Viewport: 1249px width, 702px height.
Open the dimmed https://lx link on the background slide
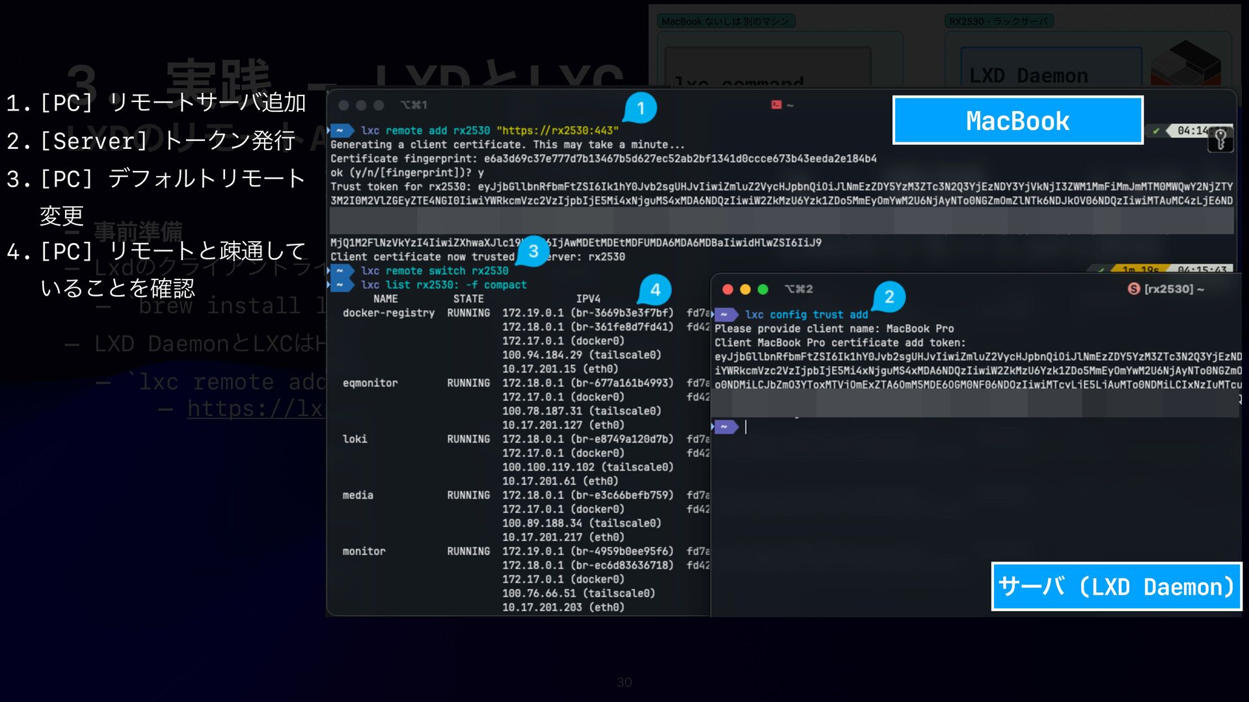click(255, 409)
